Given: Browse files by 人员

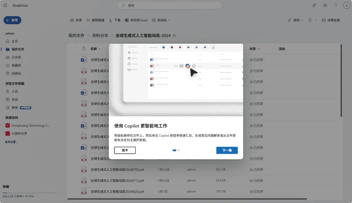Looking at the screenshot, I should (x=12, y=91).
